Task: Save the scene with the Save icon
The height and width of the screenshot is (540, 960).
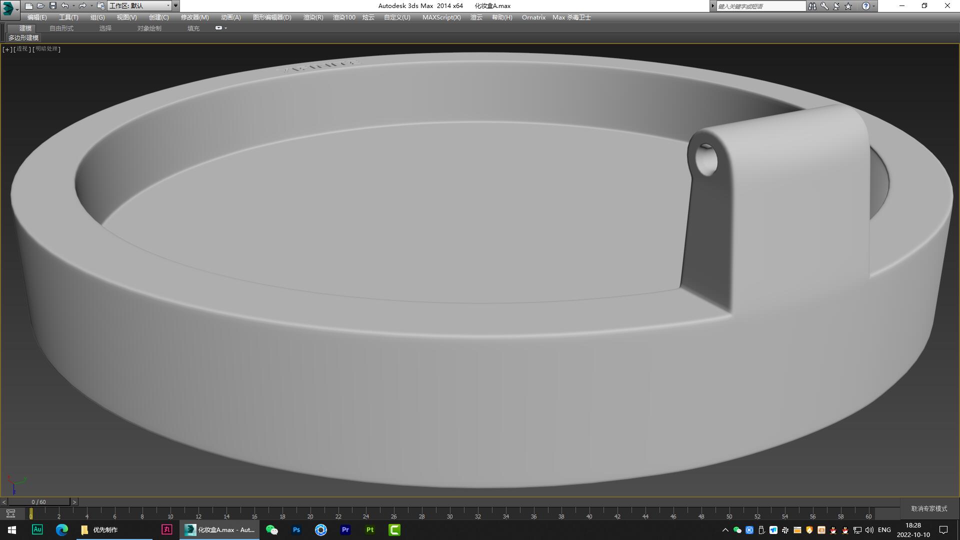Action: click(52, 5)
